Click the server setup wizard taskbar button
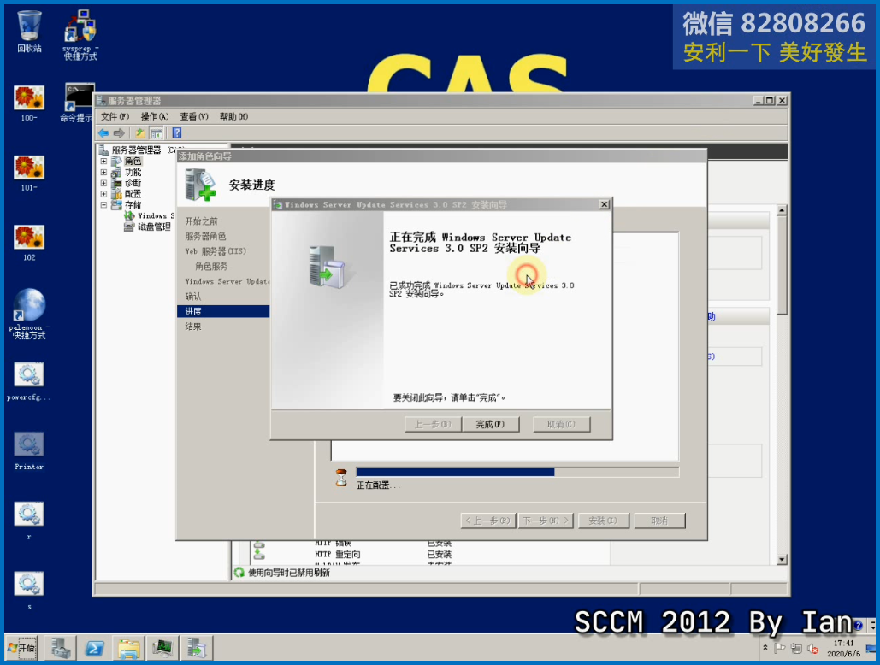Screen dimensions: 880x665 coord(197,648)
